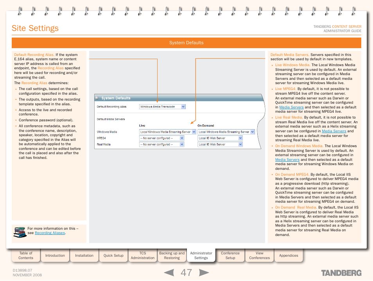The width and height of the screenshot is (373, 281).
Task: Click the Site Settings heading
Action: coord(35,28)
